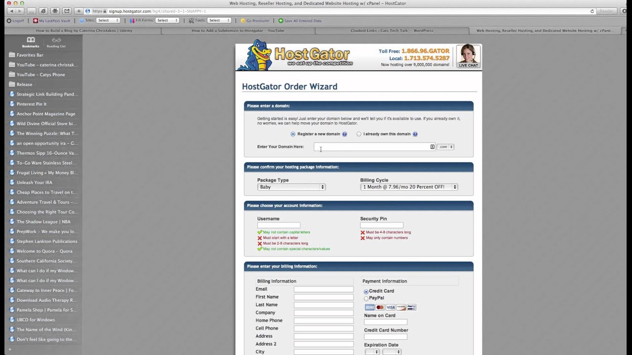Click the Enter Your Domain Here field
632x355 pixels.
click(x=374, y=147)
